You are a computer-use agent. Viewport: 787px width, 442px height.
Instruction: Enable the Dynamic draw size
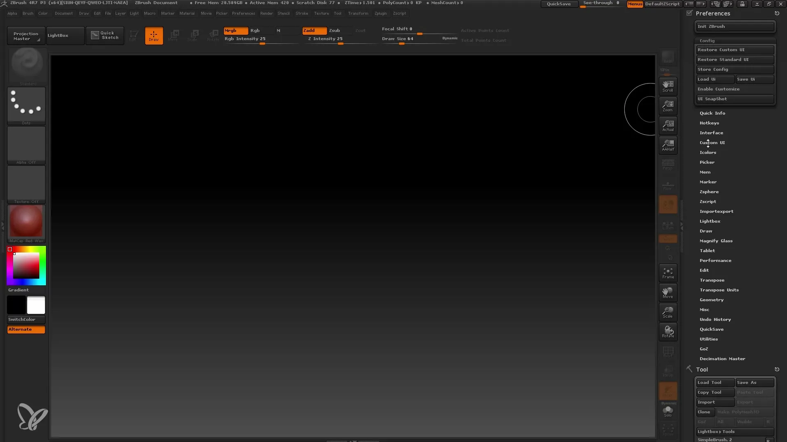450,38
